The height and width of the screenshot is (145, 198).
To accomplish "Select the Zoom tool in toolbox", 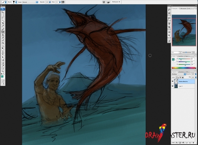I will [3, 71].
